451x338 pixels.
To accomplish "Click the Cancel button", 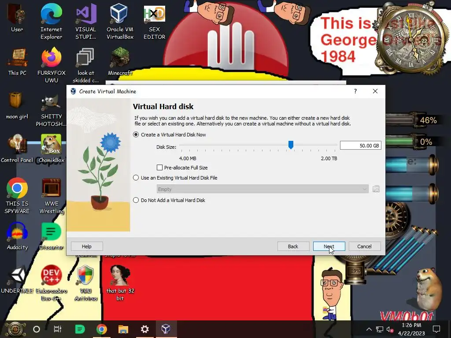I will point(364,246).
